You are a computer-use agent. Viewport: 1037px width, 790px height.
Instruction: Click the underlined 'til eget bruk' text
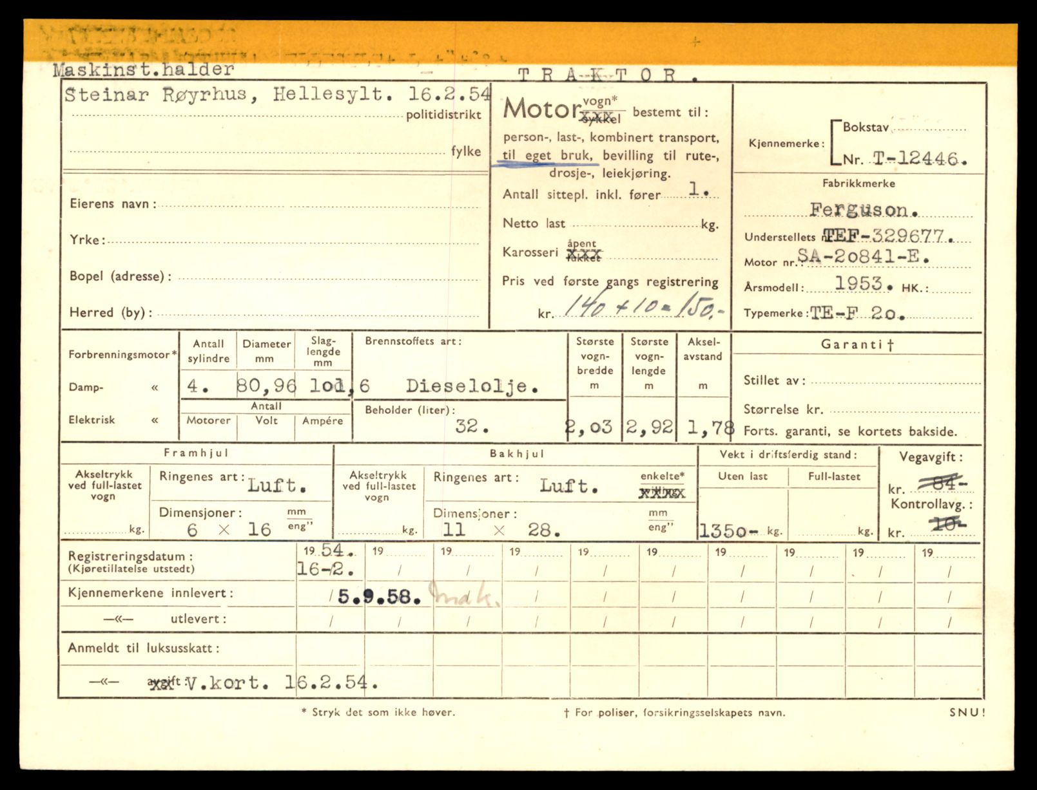pos(547,156)
